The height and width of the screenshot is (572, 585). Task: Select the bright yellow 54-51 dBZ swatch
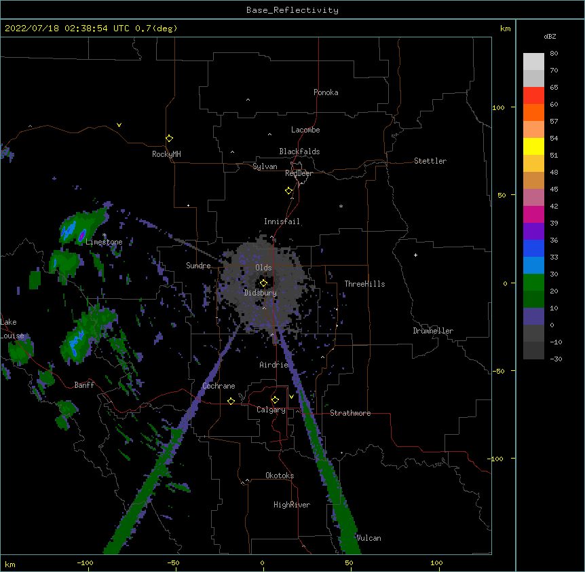click(533, 147)
